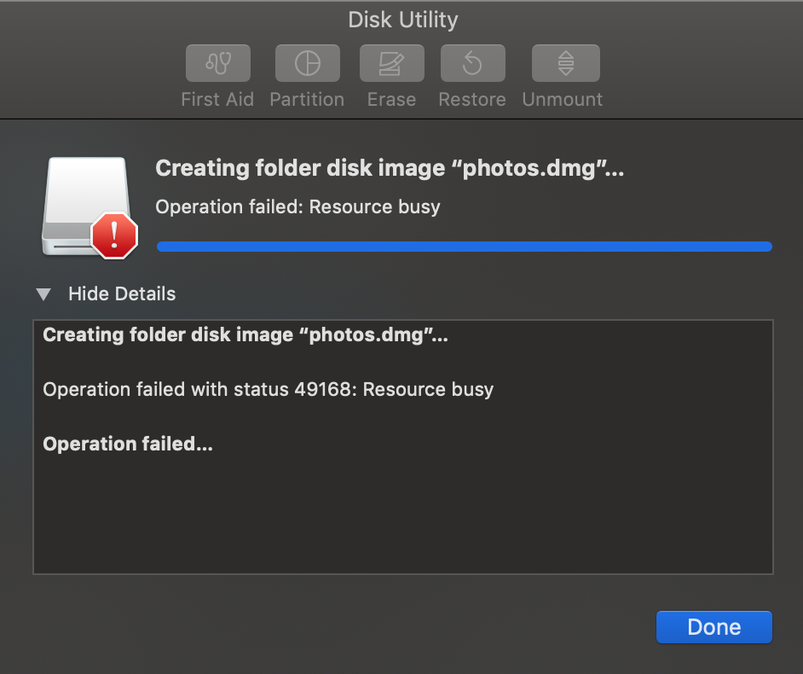Click the blue progress bar
The width and height of the screenshot is (803, 674).
click(464, 247)
